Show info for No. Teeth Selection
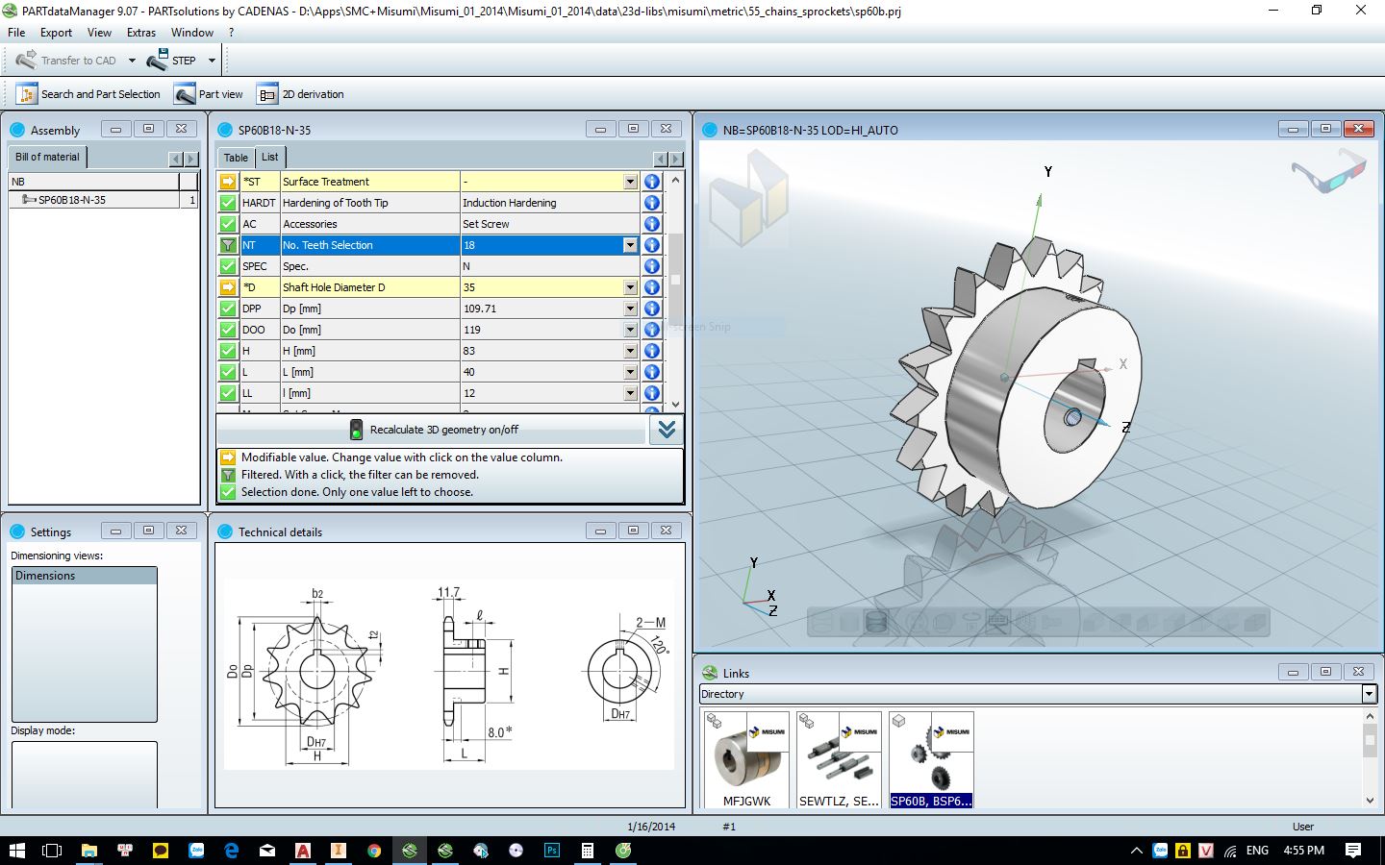 pyautogui.click(x=652, y=245)
